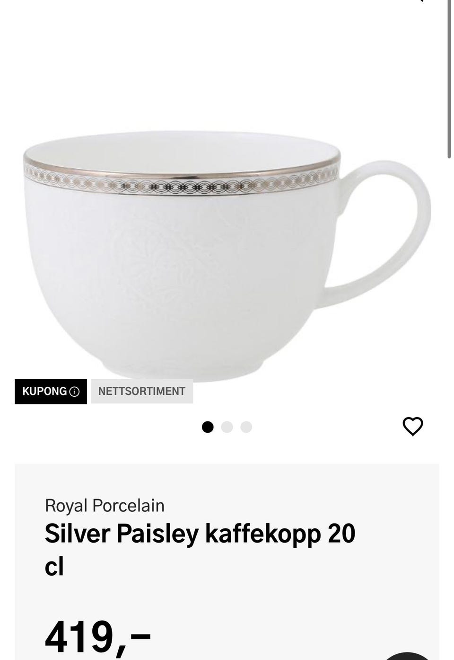Select the Silver Paisley kaffekopp 20 cl title
This screenshot has width=454, height=660.
(200, 550)
